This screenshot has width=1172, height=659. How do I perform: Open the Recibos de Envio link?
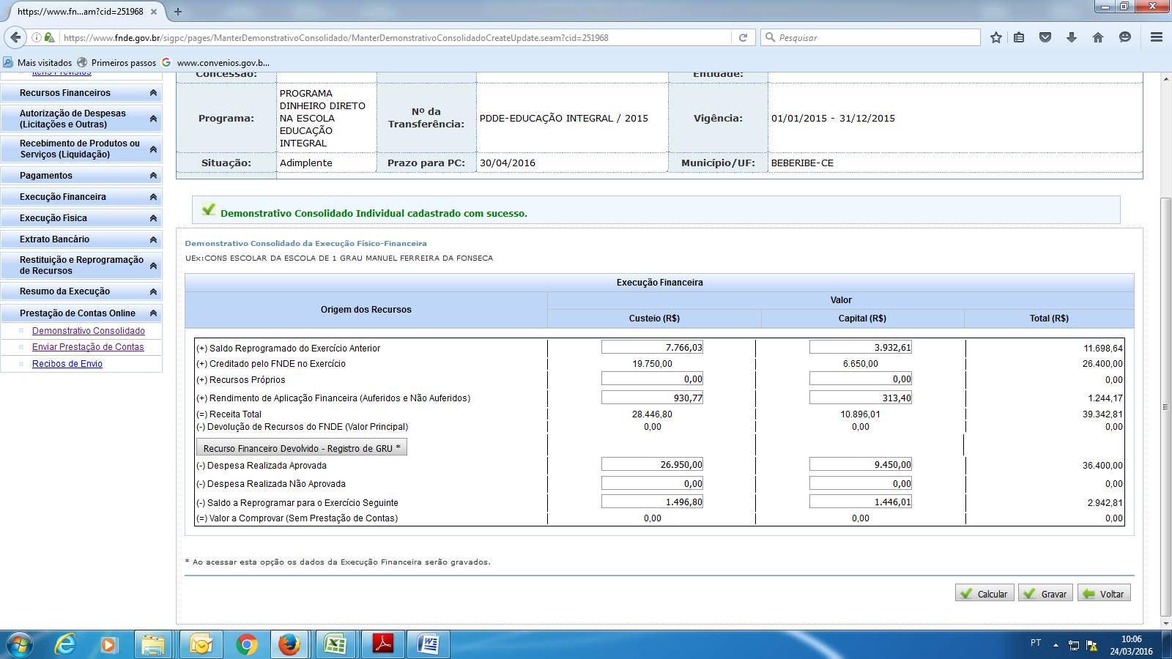click(67, 364)
